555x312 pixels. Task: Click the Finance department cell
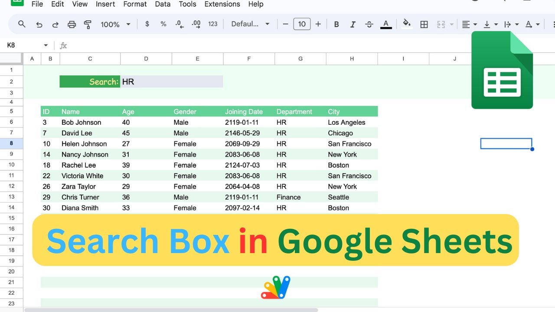click(x=300, y=197)
